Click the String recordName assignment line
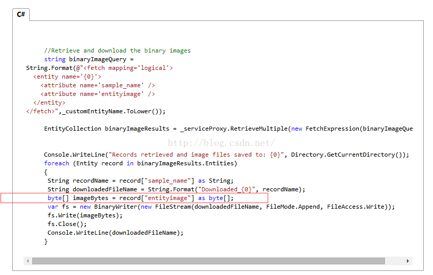 [x=141, y=181]
